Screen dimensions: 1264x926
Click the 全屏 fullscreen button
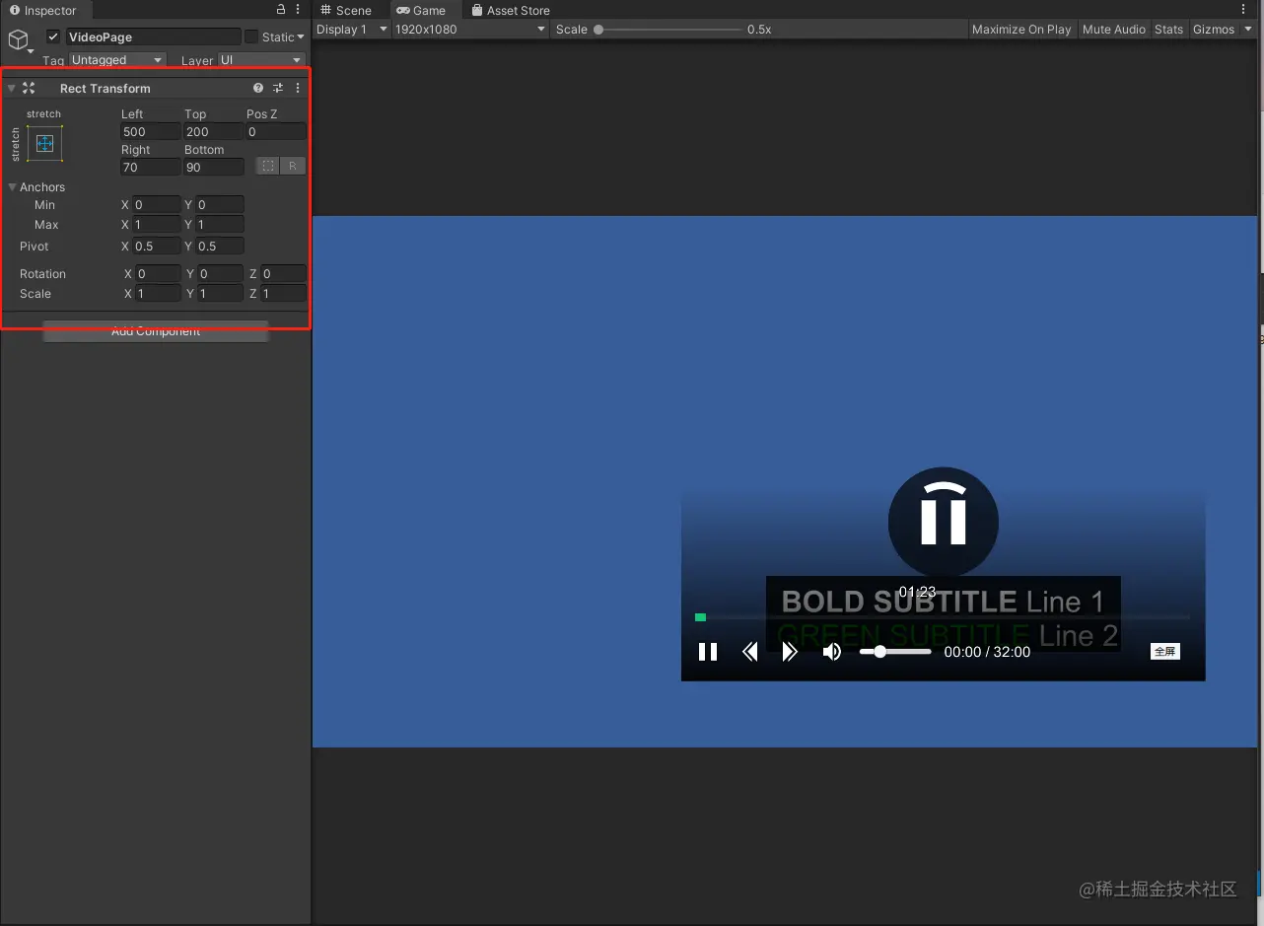click(1164, 652)
